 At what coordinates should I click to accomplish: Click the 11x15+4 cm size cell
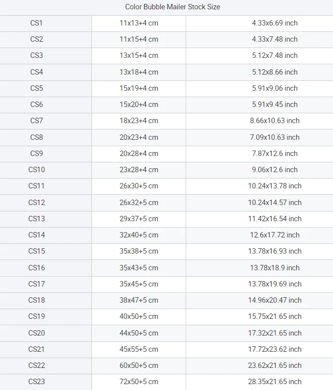139,39
